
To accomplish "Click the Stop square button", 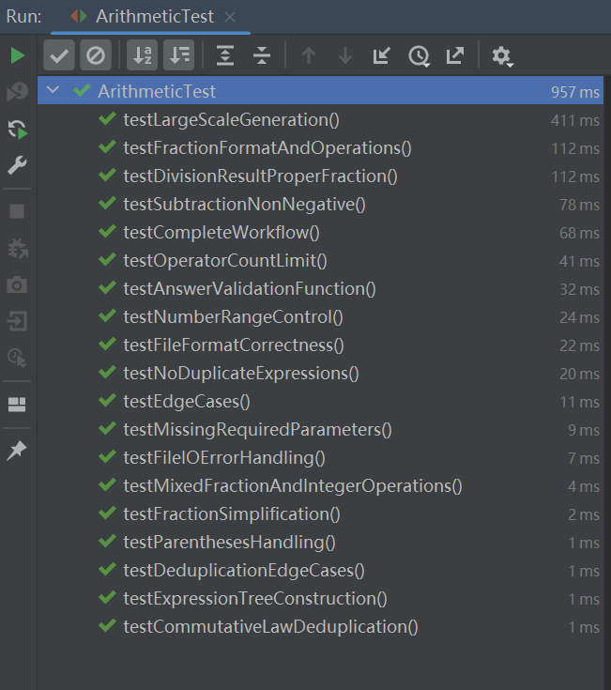I will tap(17, 211).
